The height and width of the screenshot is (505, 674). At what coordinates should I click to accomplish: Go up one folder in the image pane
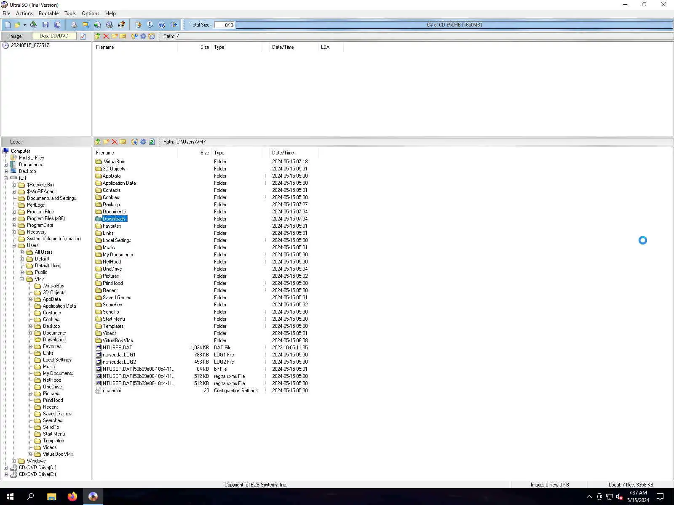[x=98, y=36]
